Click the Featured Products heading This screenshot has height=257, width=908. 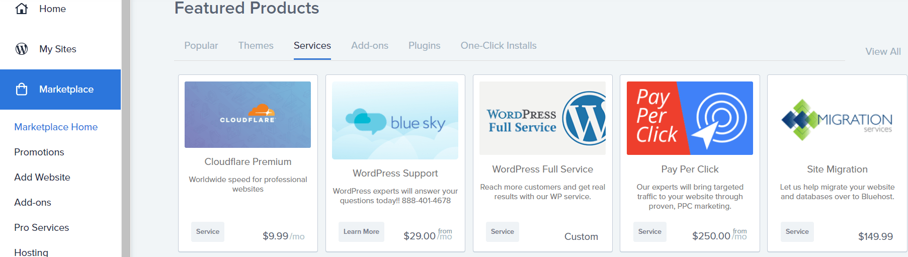tap(246, 8)
